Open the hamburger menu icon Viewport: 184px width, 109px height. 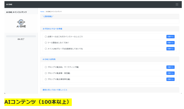tap(177, 4)
